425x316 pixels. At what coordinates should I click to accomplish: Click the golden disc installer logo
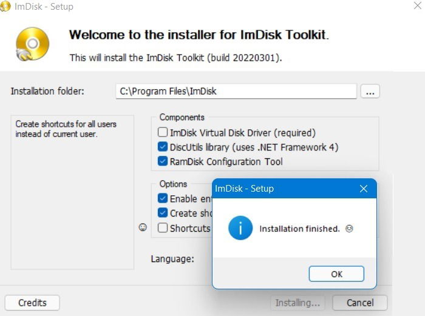coord(33,44)
